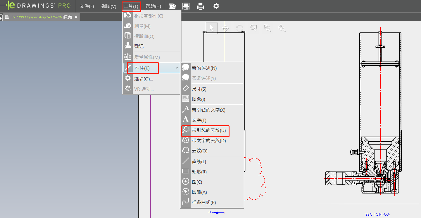Viewport: 421px width, 218px height.
Task: Open the 视图(V) menu
Action: 109,6
